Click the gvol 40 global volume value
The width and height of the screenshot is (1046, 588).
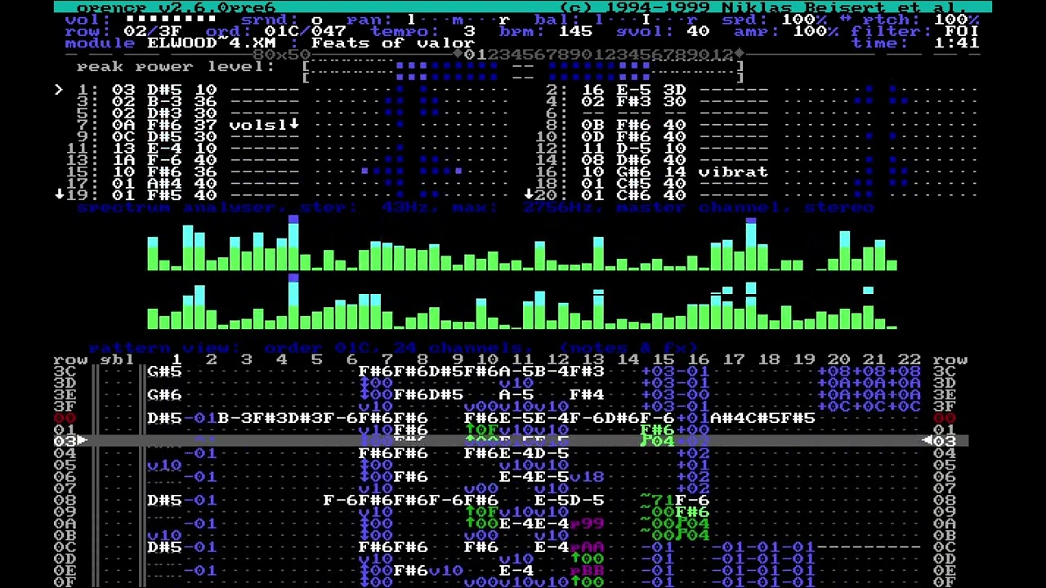[x=698, y=31]
